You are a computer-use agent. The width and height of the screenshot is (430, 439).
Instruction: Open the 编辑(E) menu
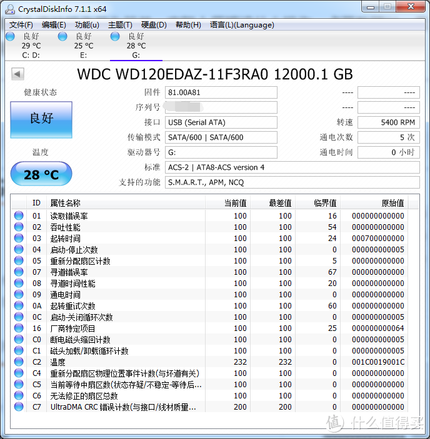[x=54, y=25]
